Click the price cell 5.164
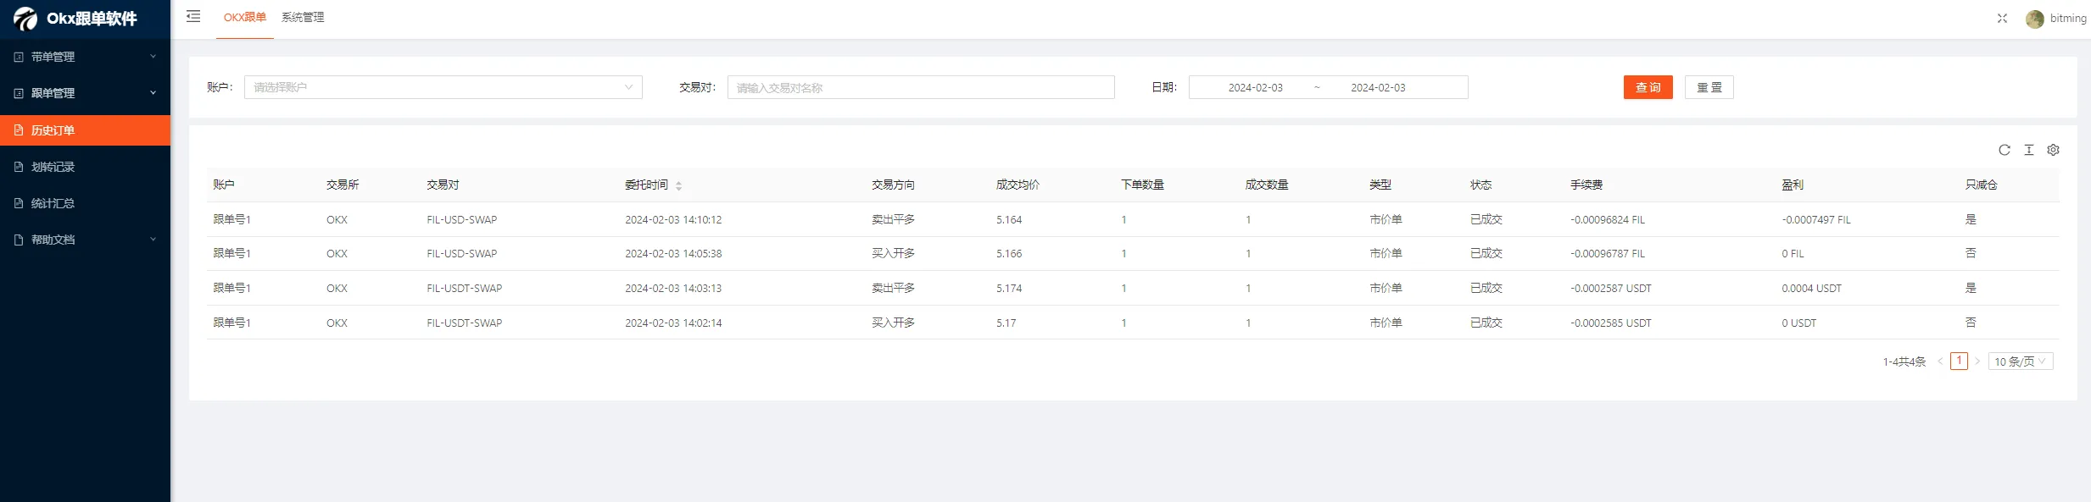Viewport: 2091px width, 502px height. [x=1009, y=219]
